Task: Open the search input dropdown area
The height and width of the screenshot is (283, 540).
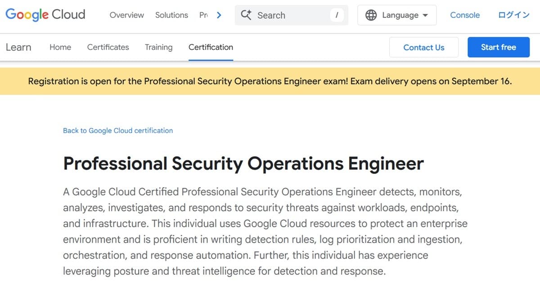Action: (x=292, y=15)
